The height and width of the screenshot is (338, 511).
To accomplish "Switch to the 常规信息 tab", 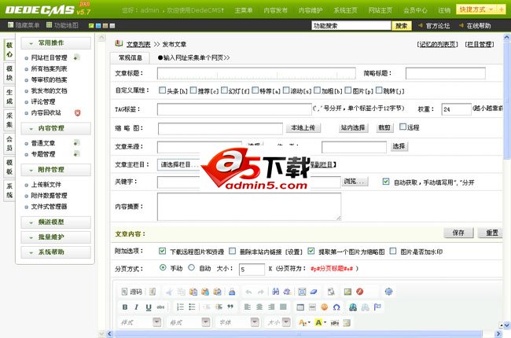I will pyautogui.click(x=130, y=57).
